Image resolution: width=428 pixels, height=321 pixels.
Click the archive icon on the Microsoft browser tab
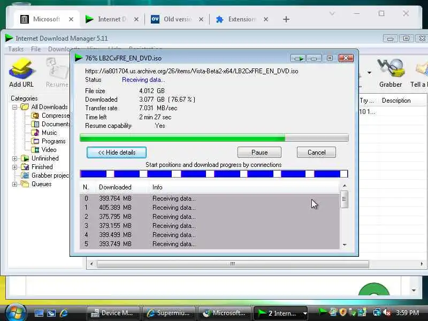24,19
